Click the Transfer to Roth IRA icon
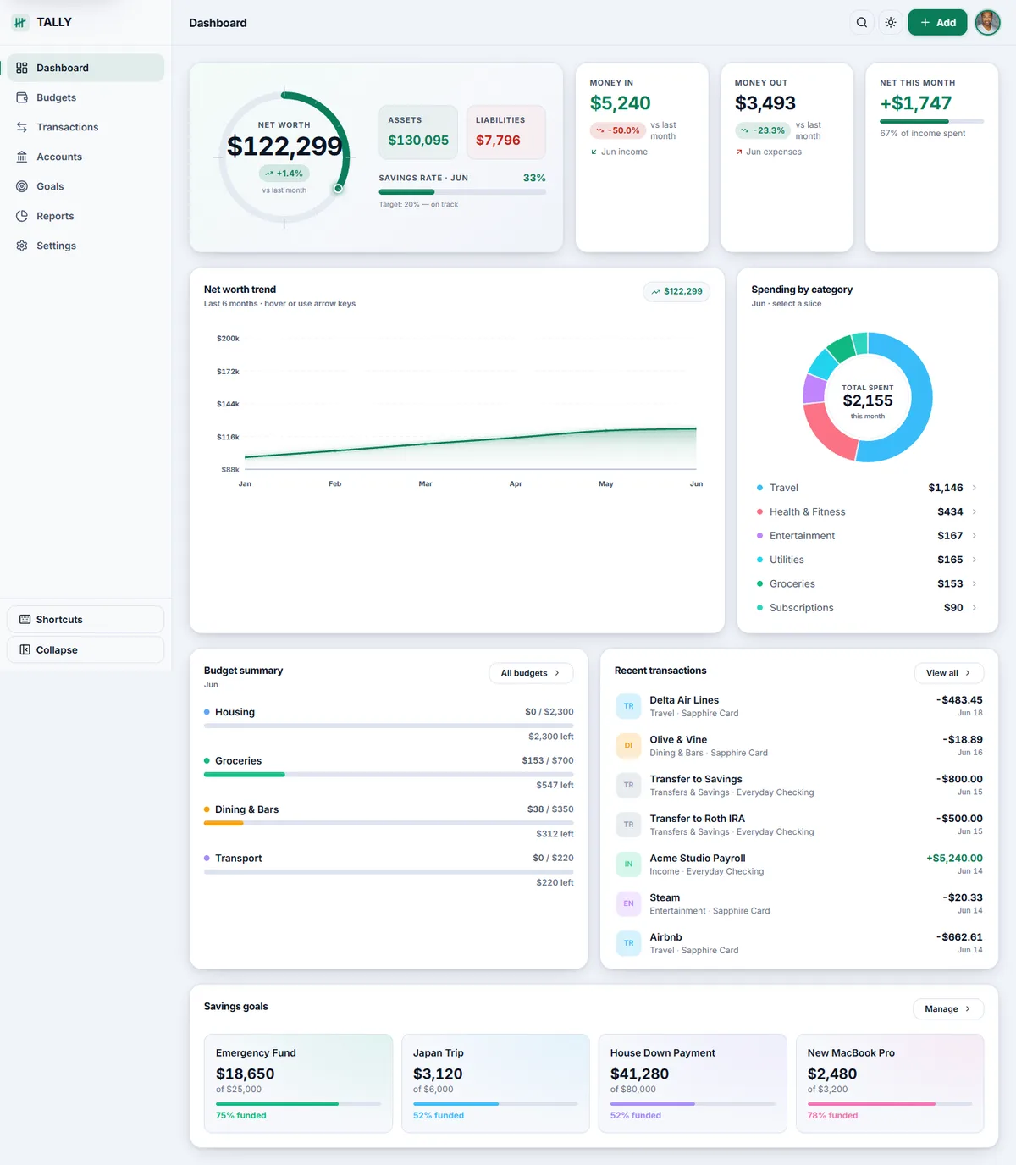This screenshot has width=1016, height=1165. pos(628,825)
